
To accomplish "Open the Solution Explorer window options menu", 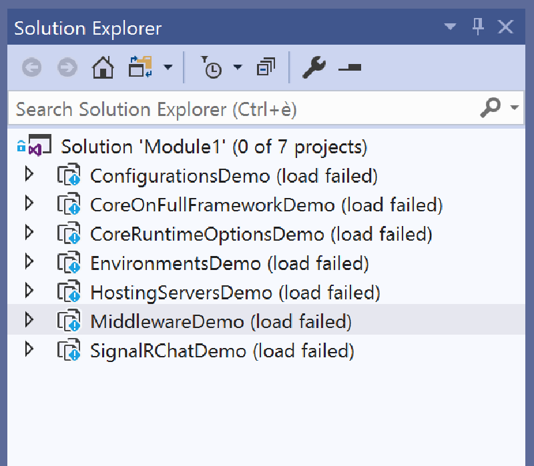I will pos(450,27).
